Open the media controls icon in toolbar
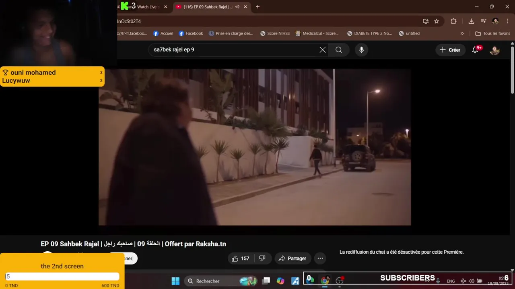The height and width of the screenshot is (289, 515). click(484, 21)
